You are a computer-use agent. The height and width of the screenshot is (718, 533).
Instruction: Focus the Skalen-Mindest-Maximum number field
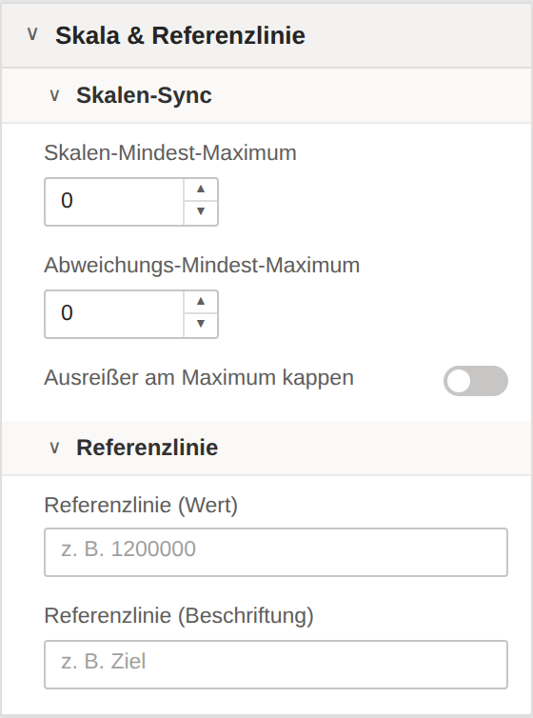[114, 202]
